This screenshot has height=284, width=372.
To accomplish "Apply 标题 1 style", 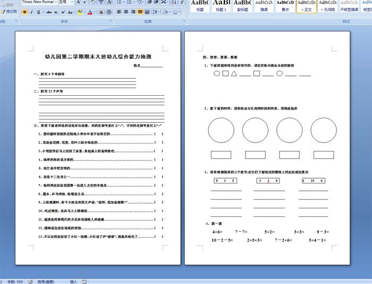I will 221,6.
